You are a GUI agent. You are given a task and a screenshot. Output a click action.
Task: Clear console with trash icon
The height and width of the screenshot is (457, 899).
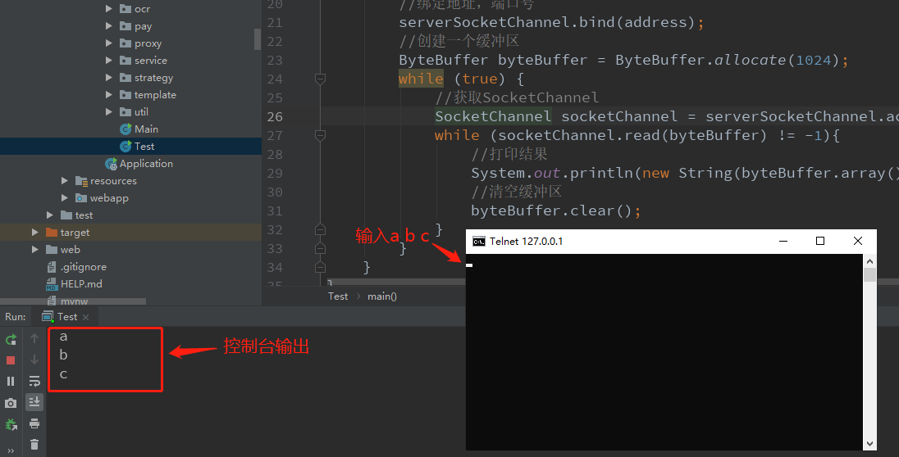click(34, 444)
